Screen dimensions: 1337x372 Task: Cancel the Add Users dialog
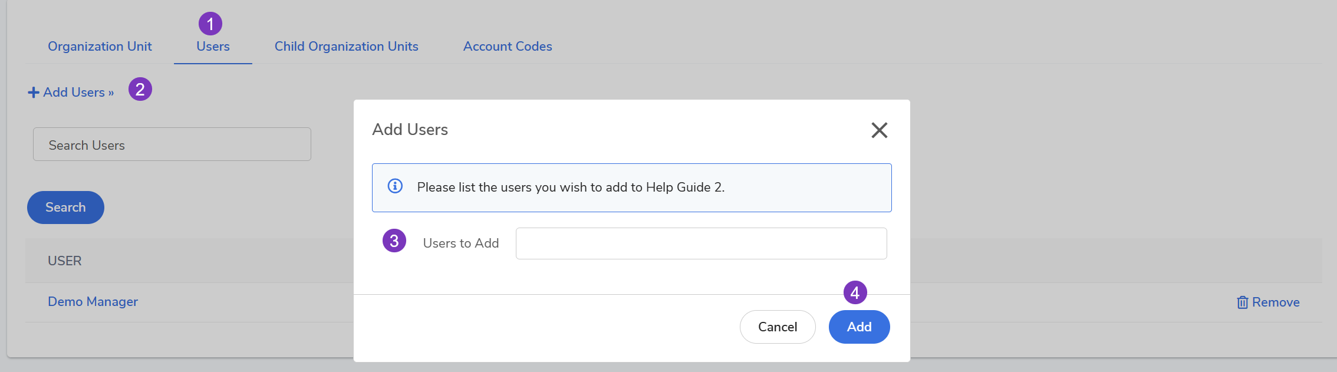tap(777, 327)
